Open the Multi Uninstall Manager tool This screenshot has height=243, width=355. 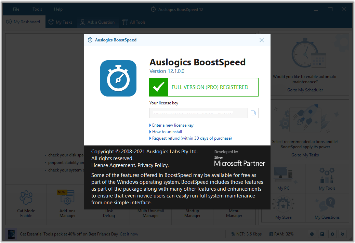click(x=150, y=213)
